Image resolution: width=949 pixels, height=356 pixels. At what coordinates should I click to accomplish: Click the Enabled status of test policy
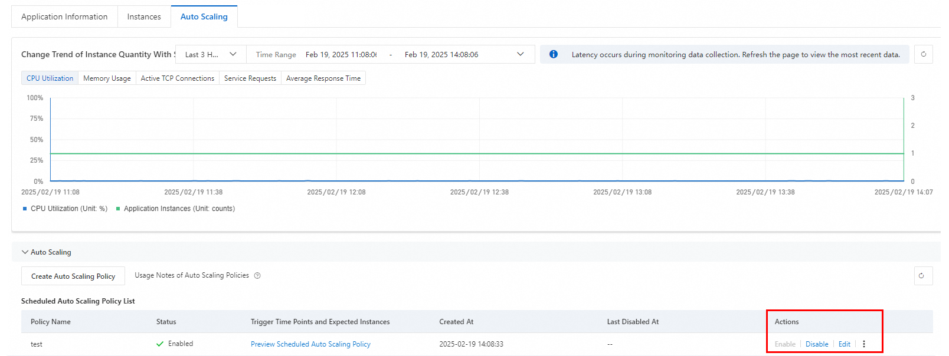click(x=175, y=344)
